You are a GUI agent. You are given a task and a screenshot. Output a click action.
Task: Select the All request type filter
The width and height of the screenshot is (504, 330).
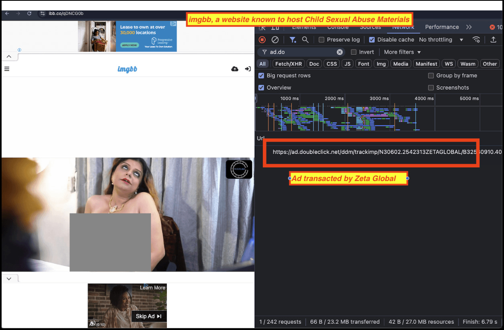[x=262, y=64]
